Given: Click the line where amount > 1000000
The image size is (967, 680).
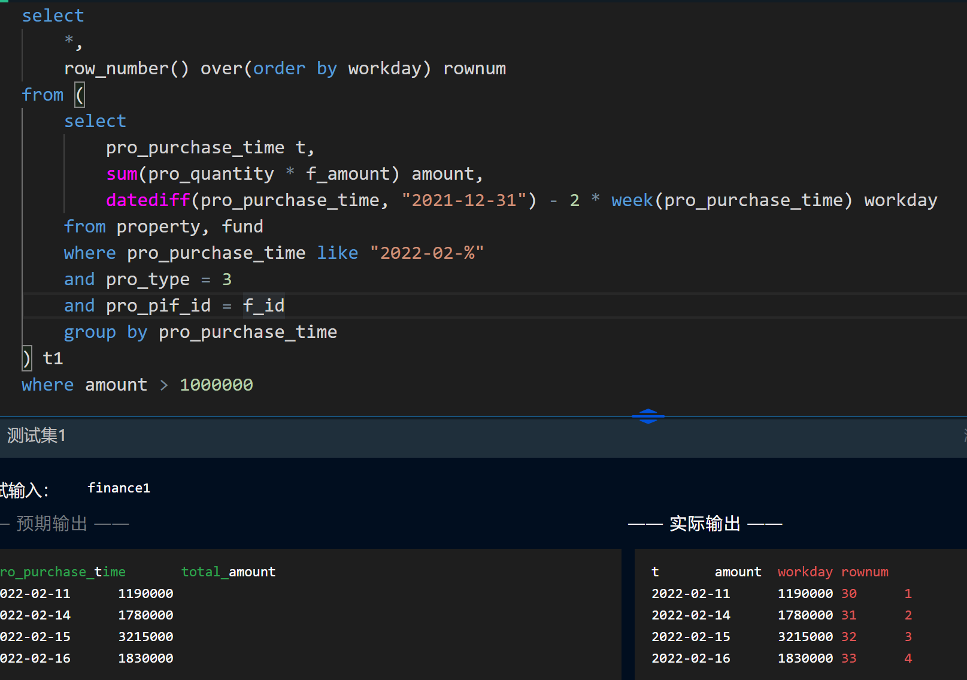Looking at the screenshot, I should click(x=137, y=384).
